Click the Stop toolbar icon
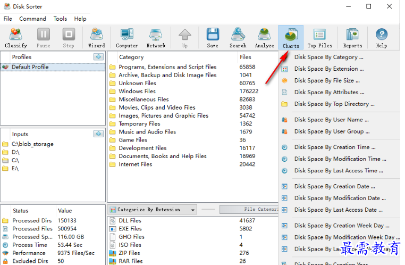The height and width of the screenshot is (265, 405). click(69, 37)
